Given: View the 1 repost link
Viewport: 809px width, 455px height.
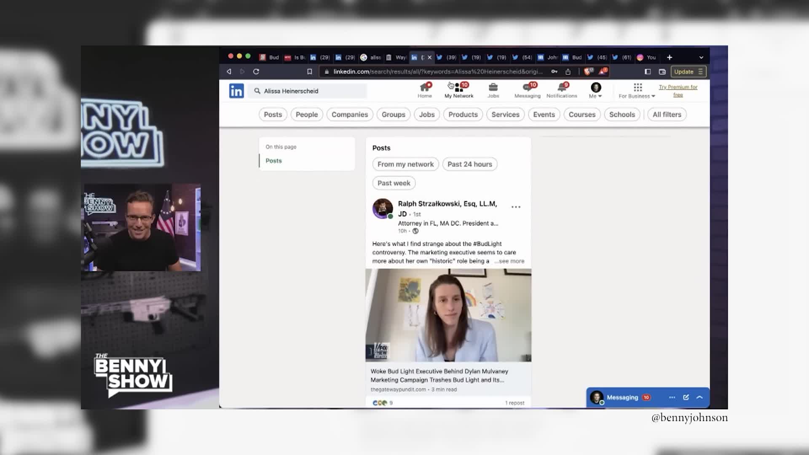Looking at the screenshot, I should point(515,403).
